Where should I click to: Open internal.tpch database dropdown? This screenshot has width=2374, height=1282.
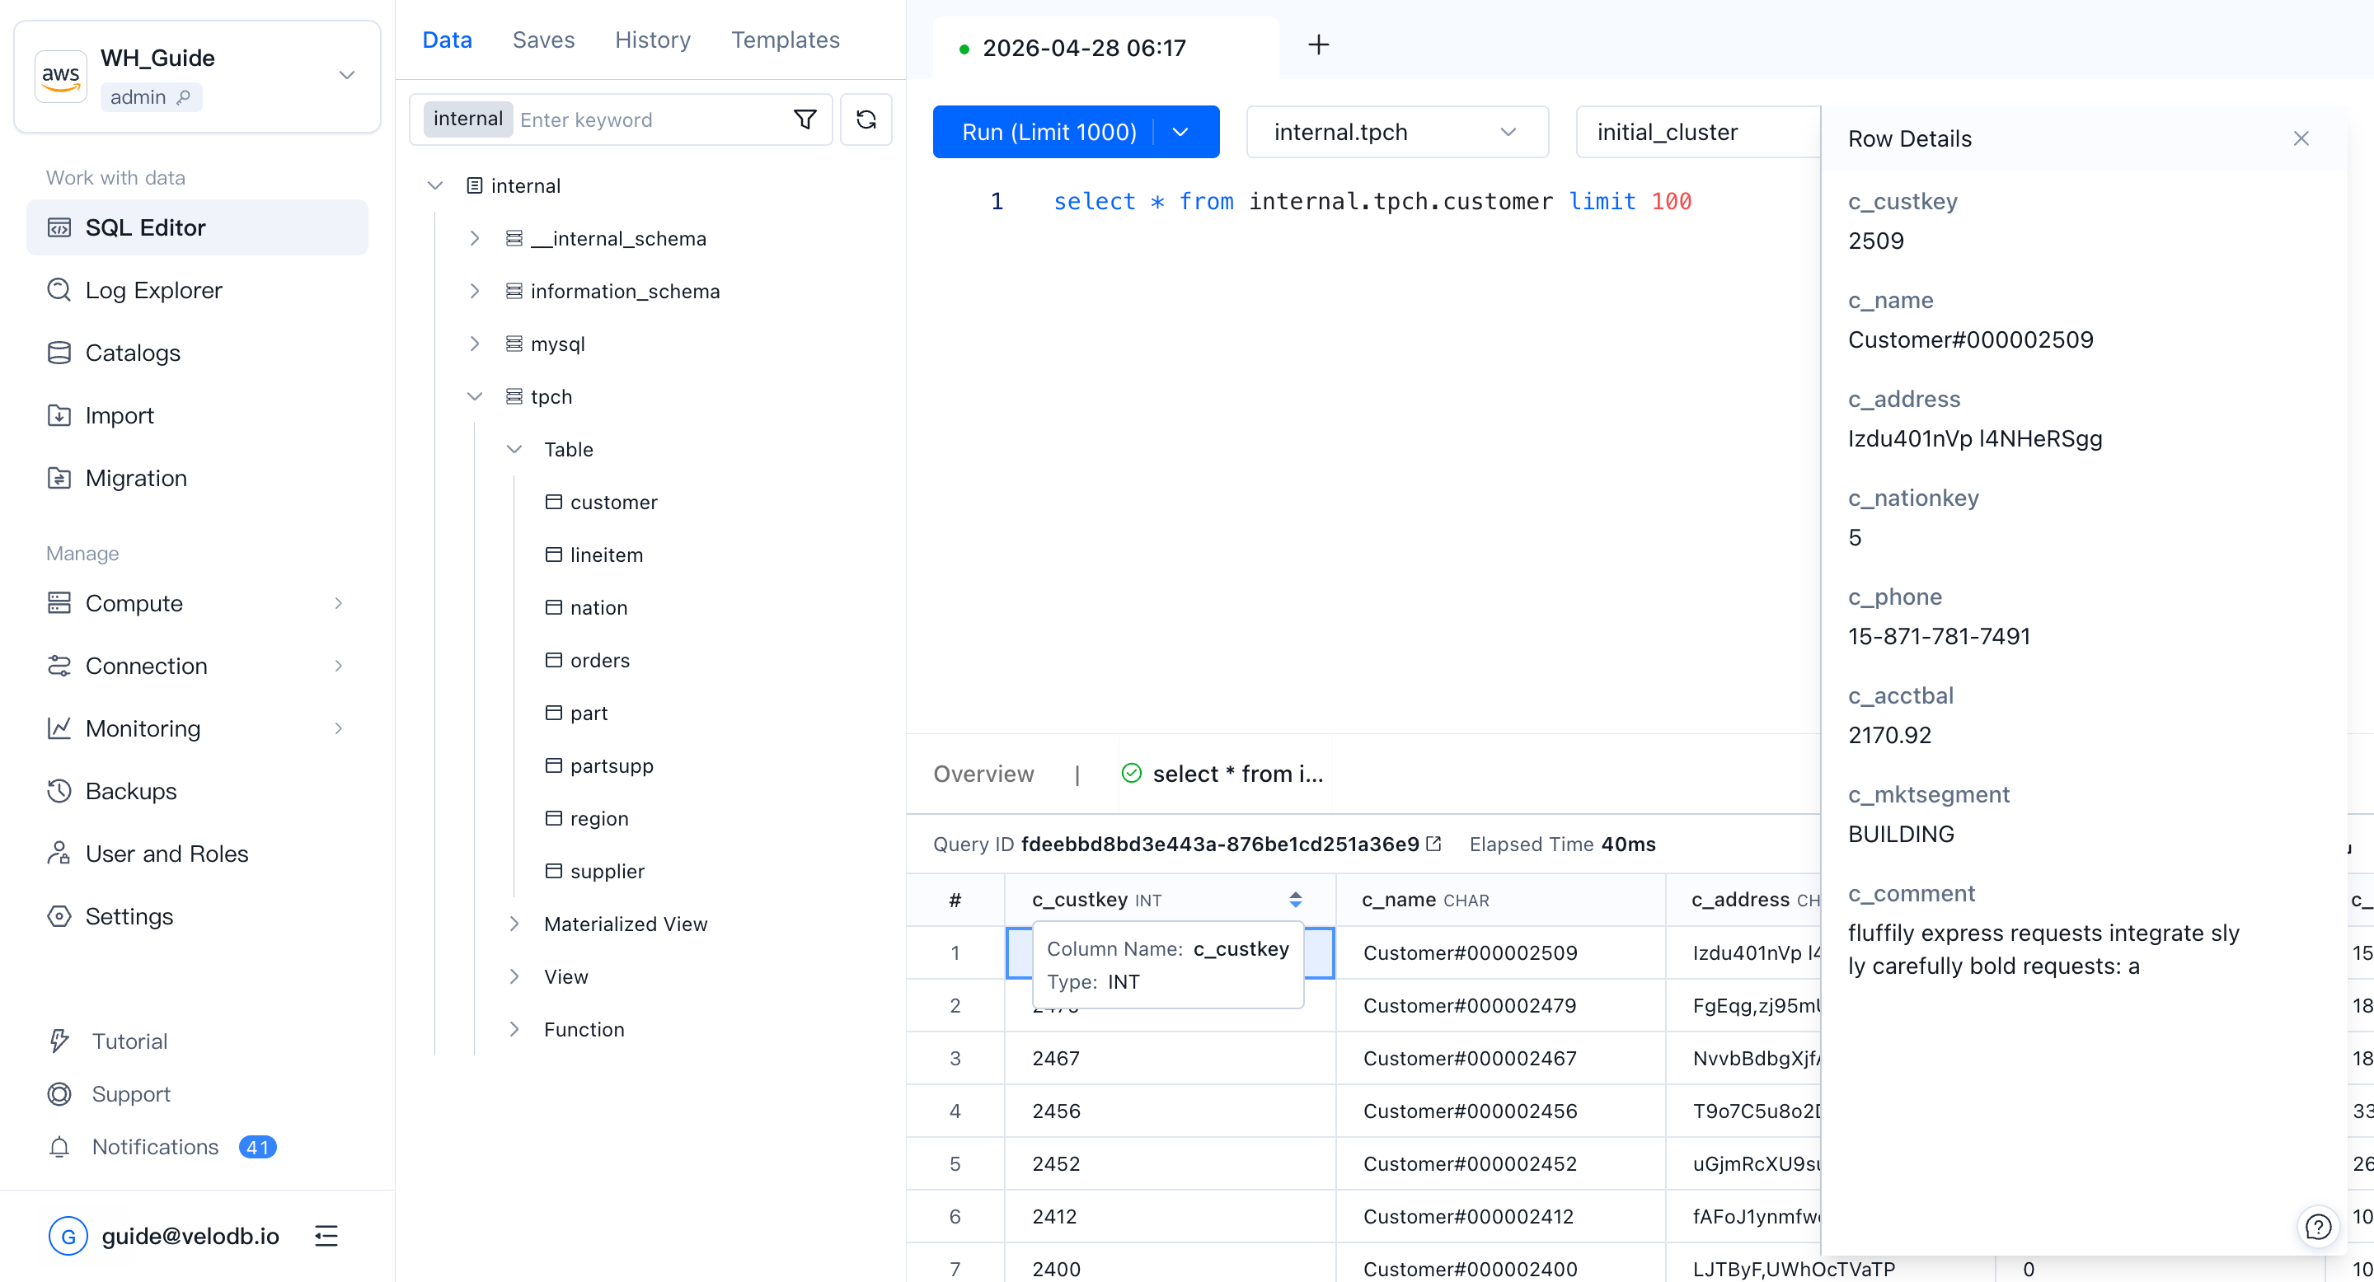pos(1396,133)
